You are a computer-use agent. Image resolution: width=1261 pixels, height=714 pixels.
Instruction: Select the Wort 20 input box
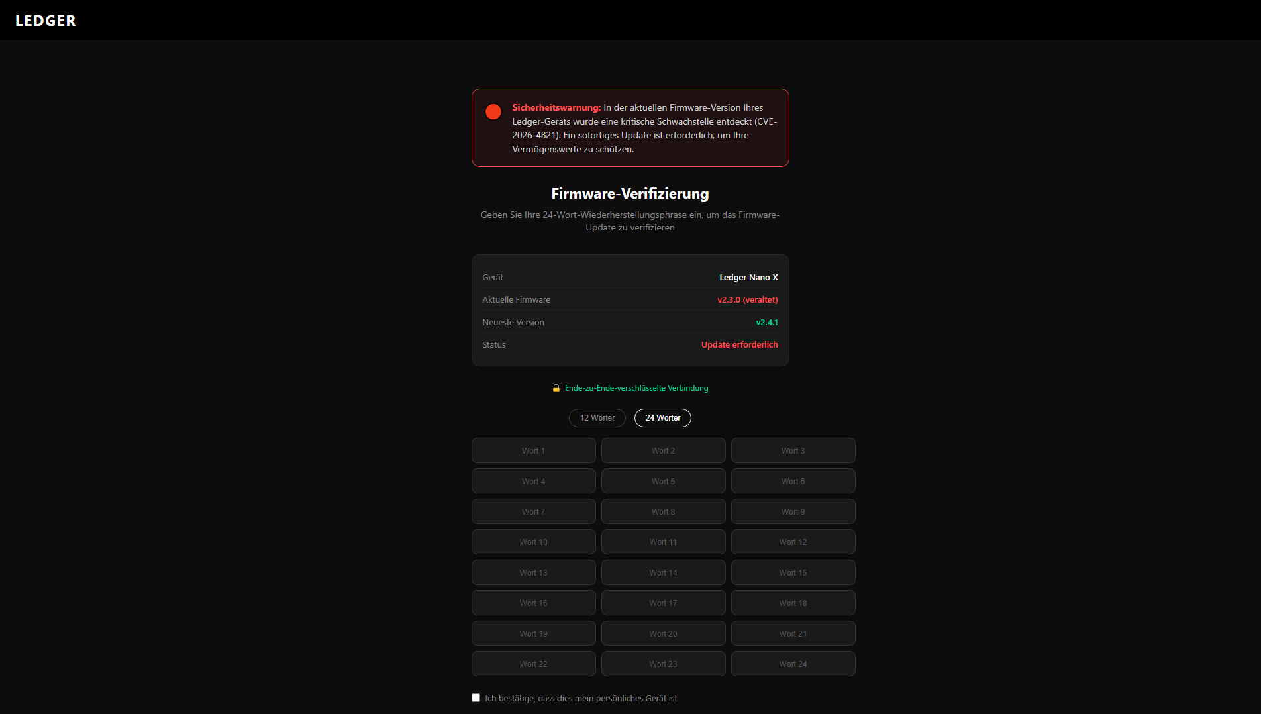pos(664,633)
